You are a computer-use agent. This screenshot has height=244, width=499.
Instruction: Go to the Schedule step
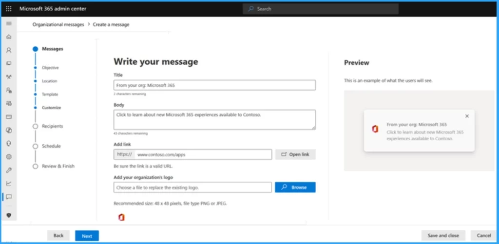pos(51,146)
